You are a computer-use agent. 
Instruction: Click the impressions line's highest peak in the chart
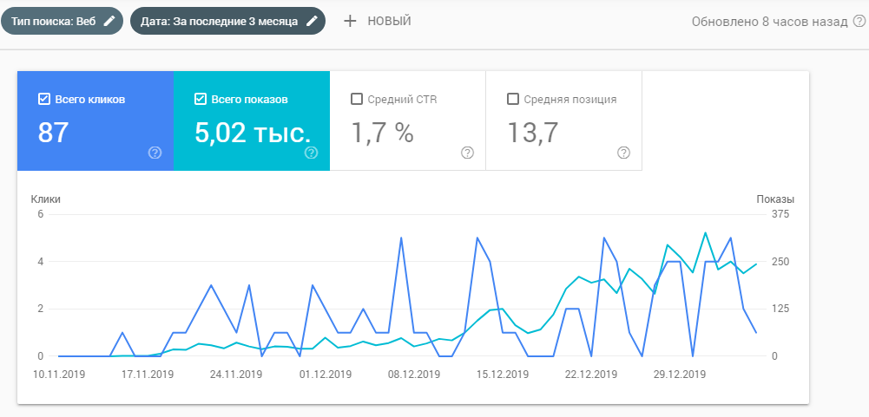click(x=705, y=232)
